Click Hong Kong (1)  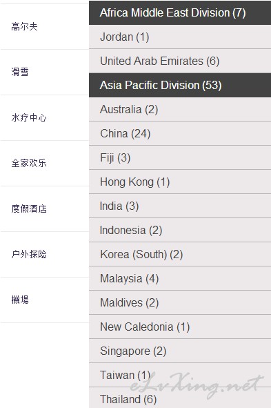coord(180,182)
